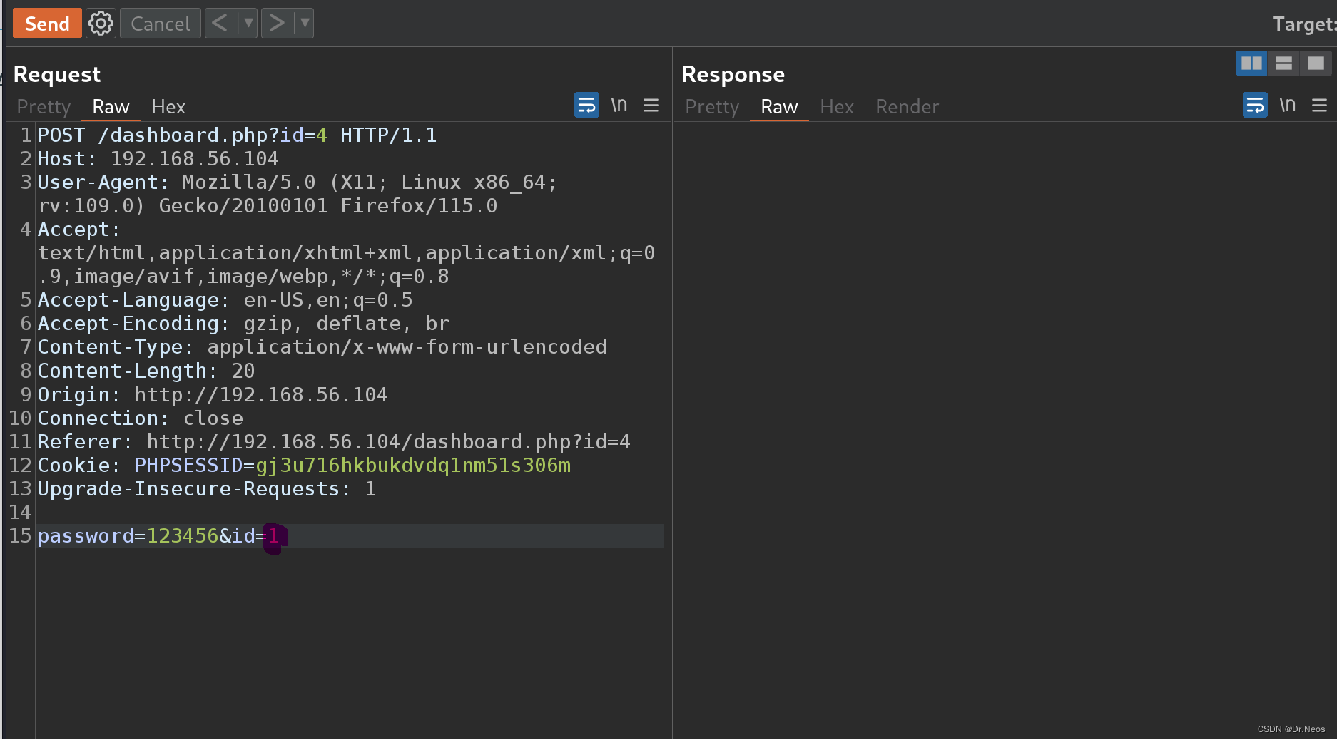Switch Response view to Render tab
1337x740 pixels.
[x=907, y=107]
